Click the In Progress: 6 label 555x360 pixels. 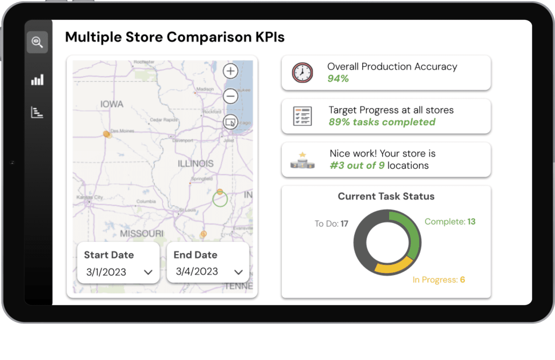(x=439, y=280)
